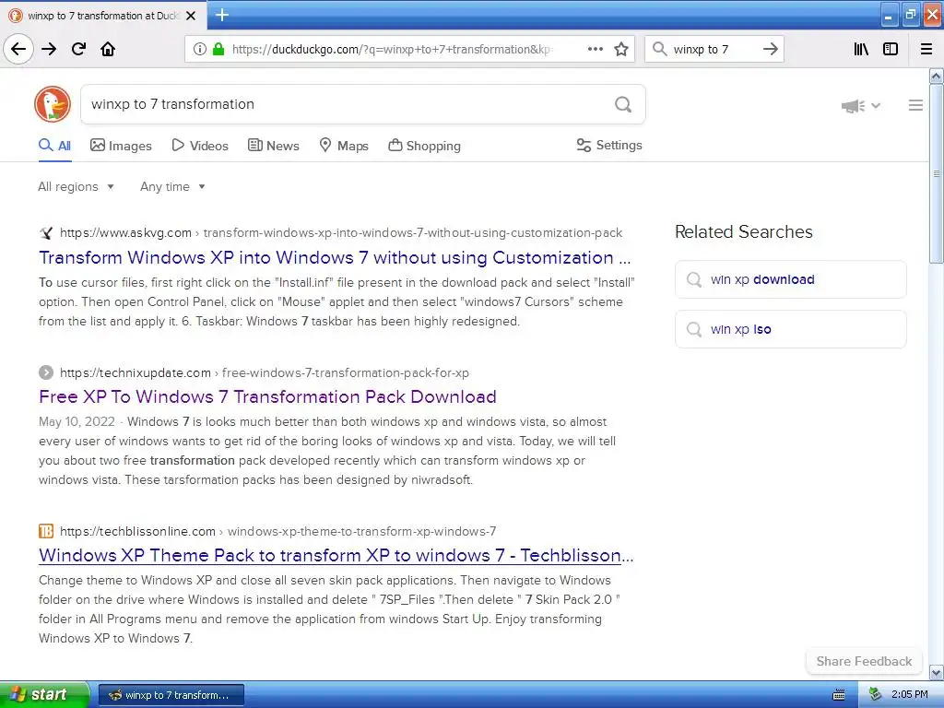Open the Windows Start menu
The image size is (944, 708).
tap(44, 694)
